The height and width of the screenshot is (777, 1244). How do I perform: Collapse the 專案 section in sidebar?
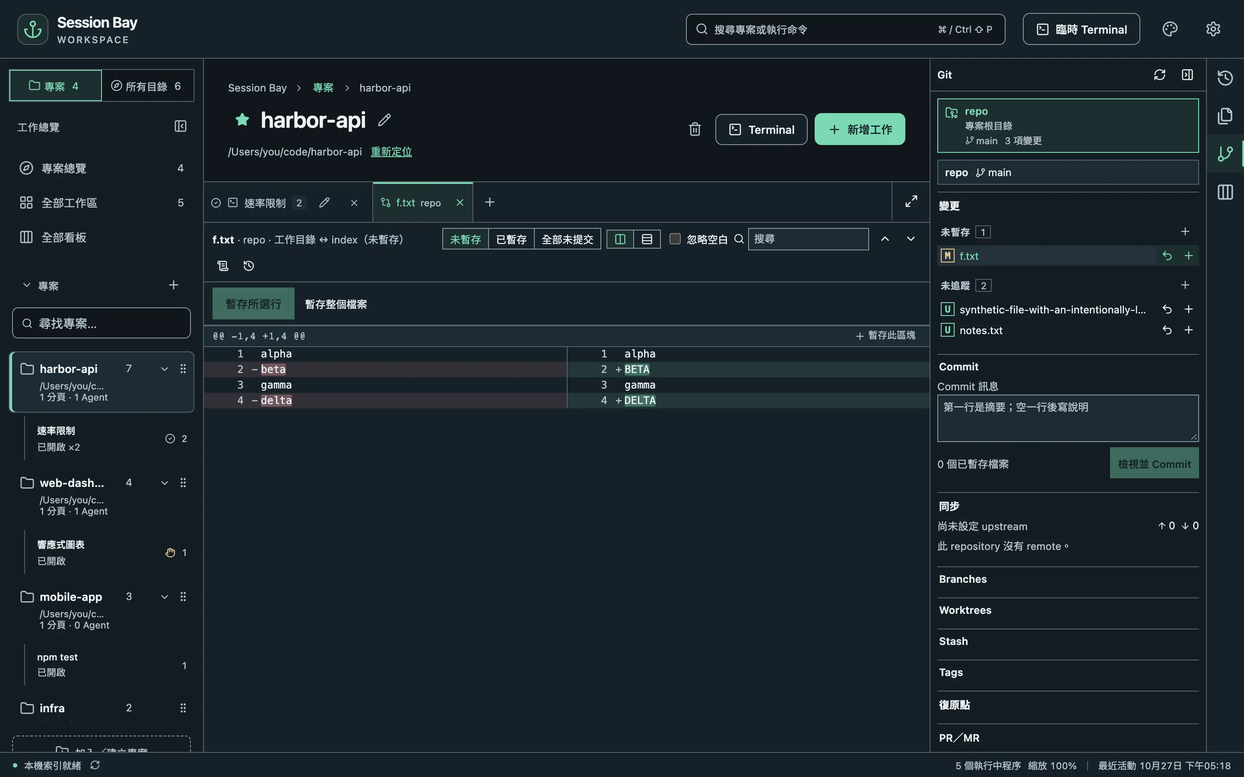click(x=26, y=285)
